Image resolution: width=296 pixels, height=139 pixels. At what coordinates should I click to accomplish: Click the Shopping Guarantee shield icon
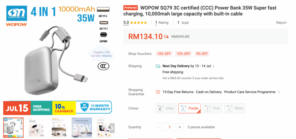coord(158,92)
